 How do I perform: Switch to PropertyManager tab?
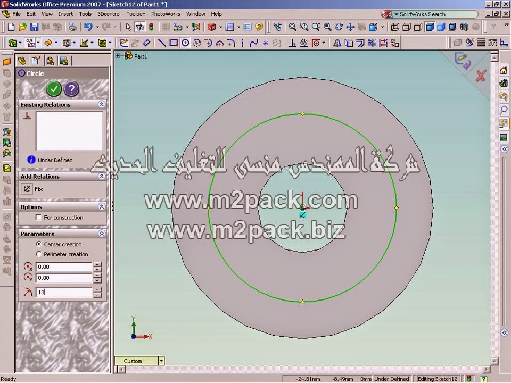point(36,61)
